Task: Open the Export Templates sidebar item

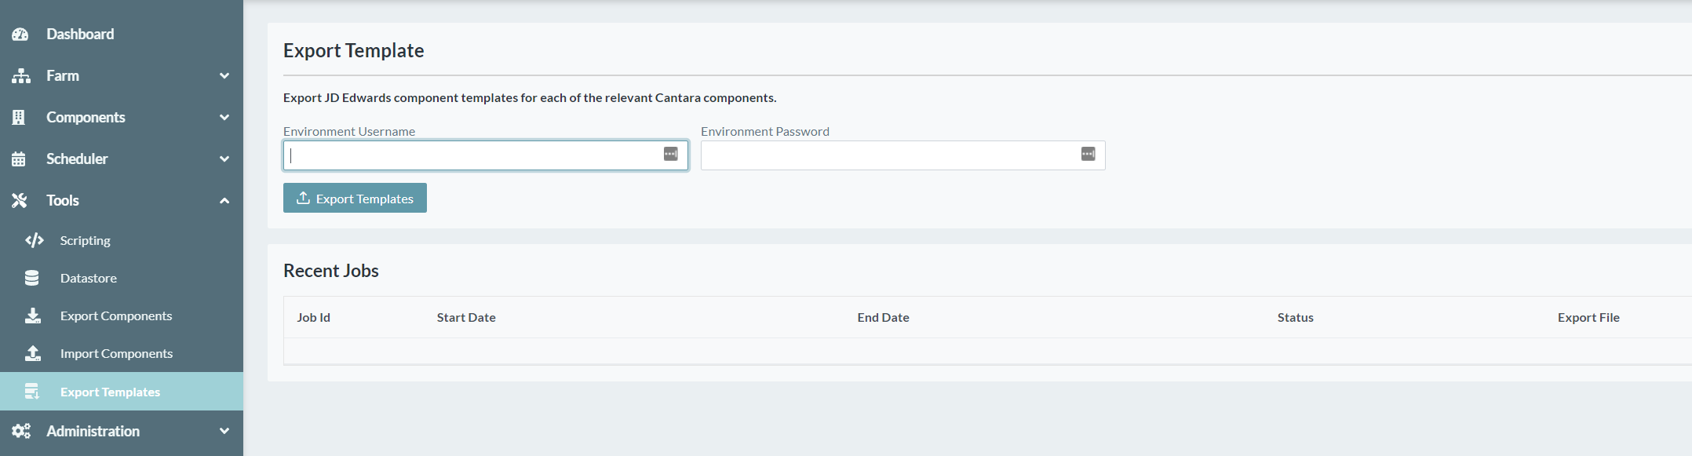Action: pyautogui.click(x=110, y=392)
